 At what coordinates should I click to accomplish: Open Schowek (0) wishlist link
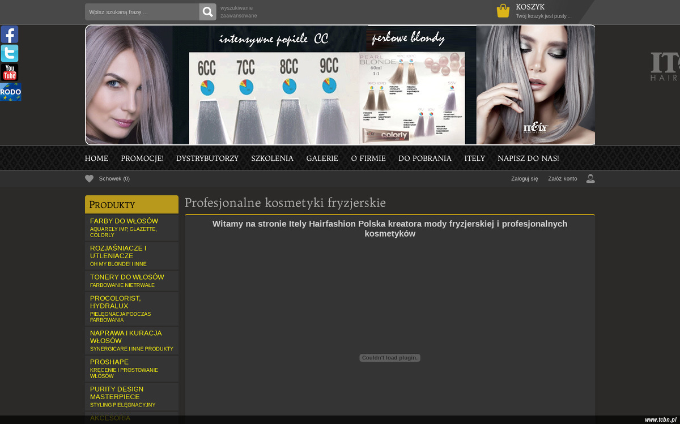(114, 179)
